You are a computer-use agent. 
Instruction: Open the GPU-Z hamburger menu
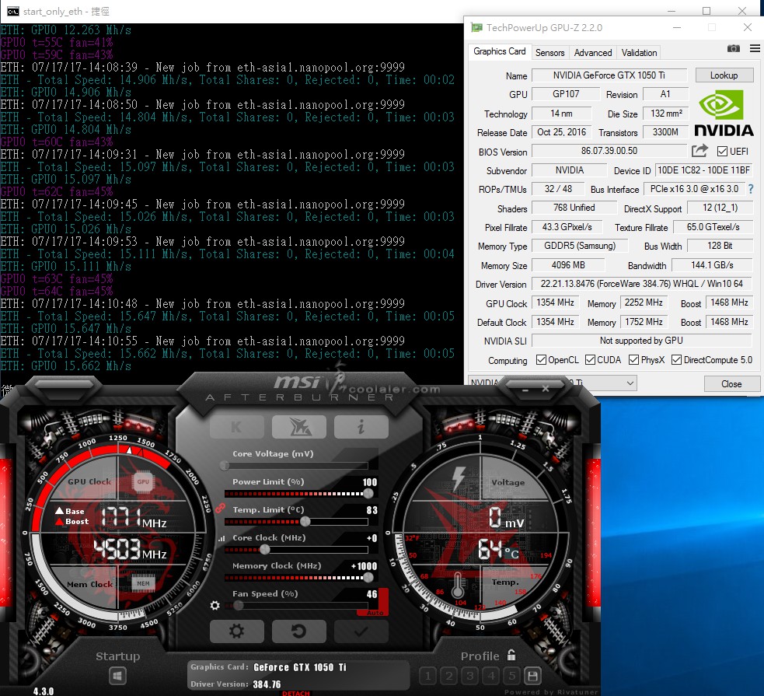coord(755,48)
